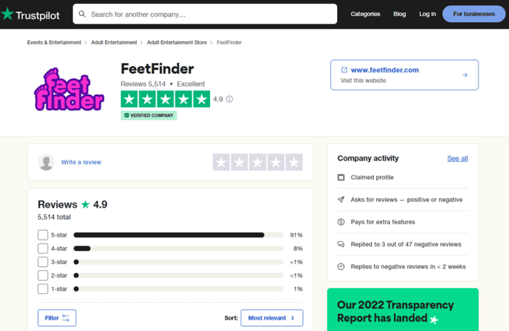Check the 3-star filter checkbox

pyautogui.click(x=43, y=262)
